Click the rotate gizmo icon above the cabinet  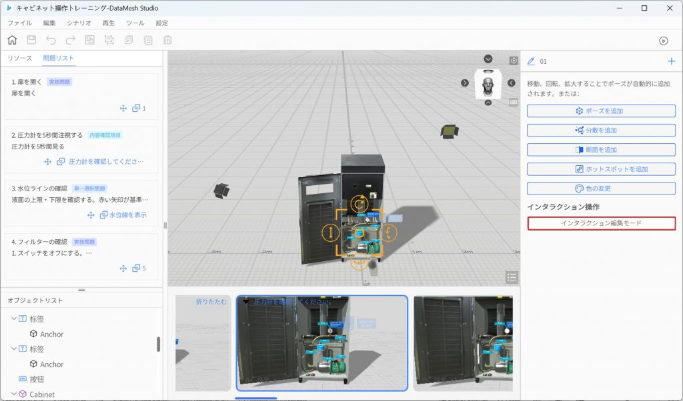click(x=359, y=204)
